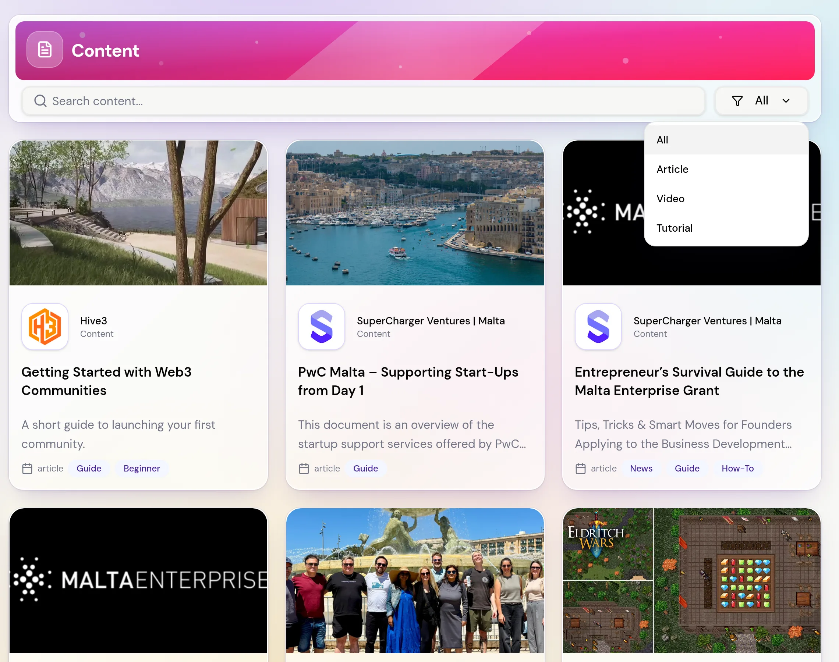Click 'A short guide to launching' description
Screen dimensions: 839x662
(x=118, y=434)
